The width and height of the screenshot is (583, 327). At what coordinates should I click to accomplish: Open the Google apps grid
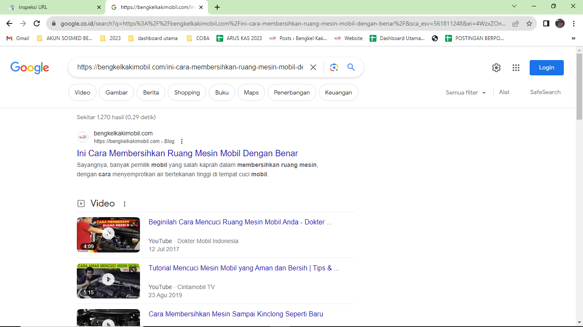516,68
